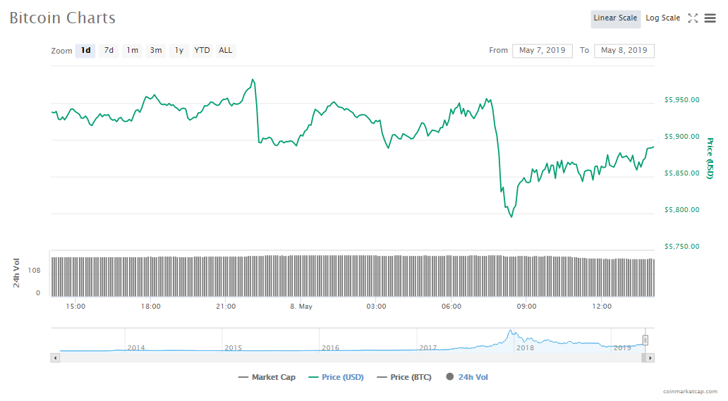This screenshot has height=401, width=728.
Task: Click the navigator range handle
Action: 645,340
